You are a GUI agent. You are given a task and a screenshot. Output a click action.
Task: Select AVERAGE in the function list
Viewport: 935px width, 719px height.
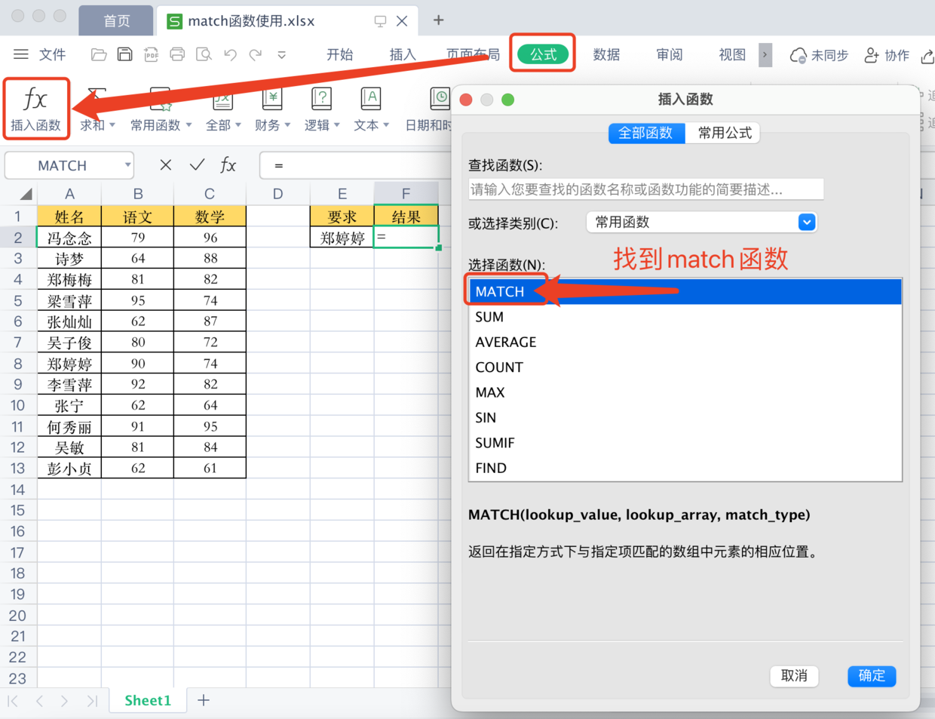coord(685,342)
